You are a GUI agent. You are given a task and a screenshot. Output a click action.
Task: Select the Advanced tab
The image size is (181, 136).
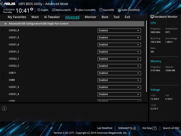(72, 17)
